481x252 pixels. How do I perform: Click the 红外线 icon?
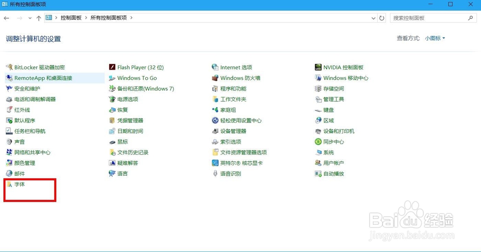point(9,110)
